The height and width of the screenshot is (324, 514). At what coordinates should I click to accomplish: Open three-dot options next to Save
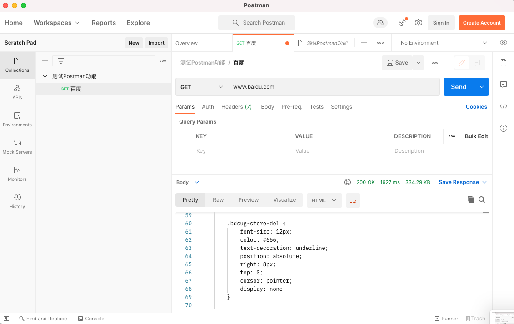(434, 63)
